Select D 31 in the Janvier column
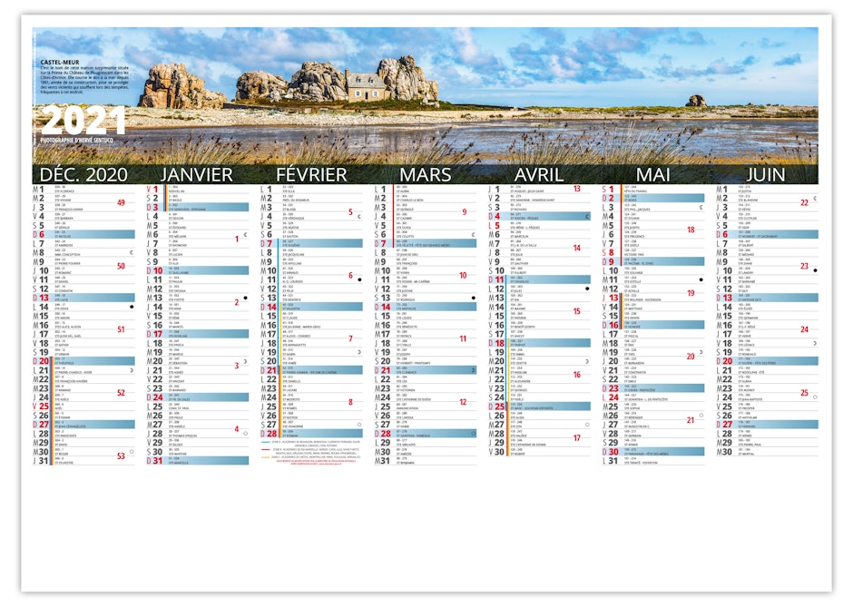Image resolution: width=853 pixels, height=607 pixels. (198, 461)
